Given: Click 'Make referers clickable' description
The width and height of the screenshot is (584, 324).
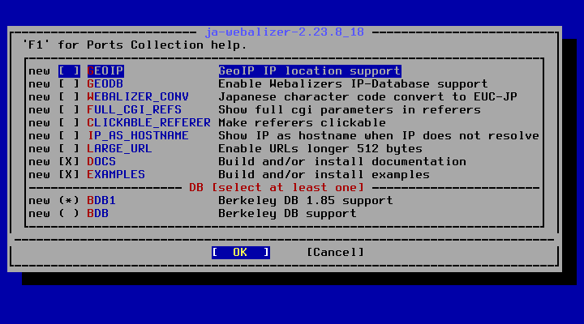Looking at the screenshot, I should (303, 123).
